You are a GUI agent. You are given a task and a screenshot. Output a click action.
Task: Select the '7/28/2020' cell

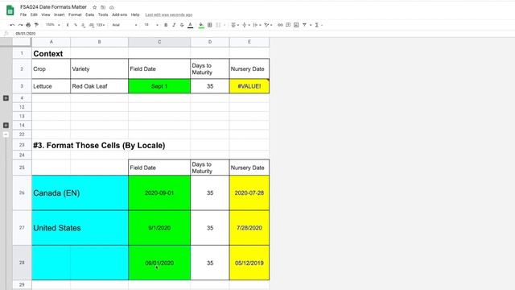[x=249, y=228]
